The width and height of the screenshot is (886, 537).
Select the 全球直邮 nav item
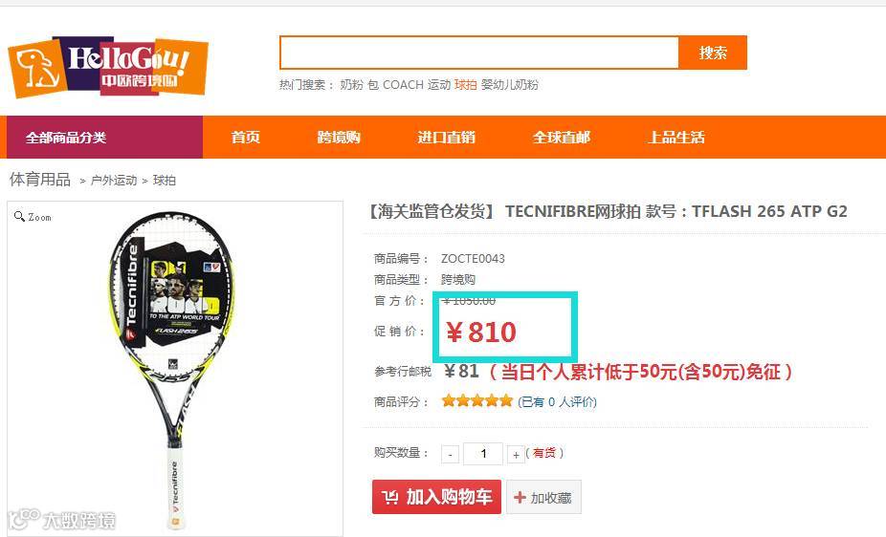click(561, 137)
